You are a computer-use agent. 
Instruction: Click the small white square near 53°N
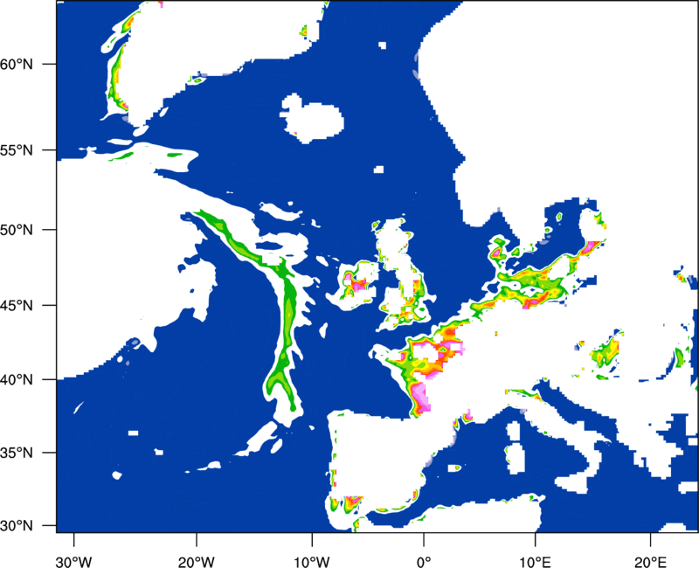(378, 170)
